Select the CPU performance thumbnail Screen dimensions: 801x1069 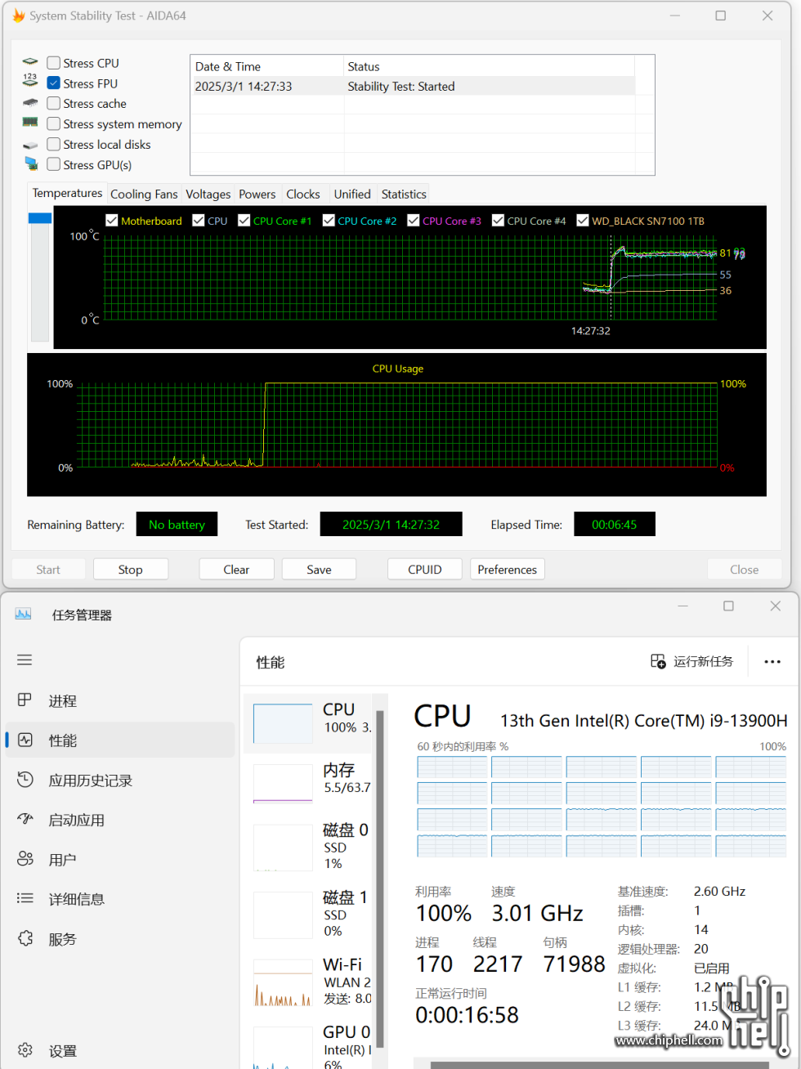tap(309, 723)
